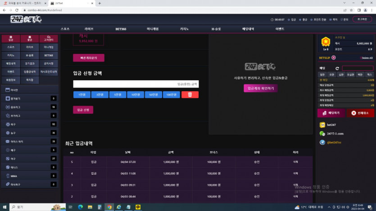
Task: Click the red trash reset amount icon
Action: coord(190,95)
